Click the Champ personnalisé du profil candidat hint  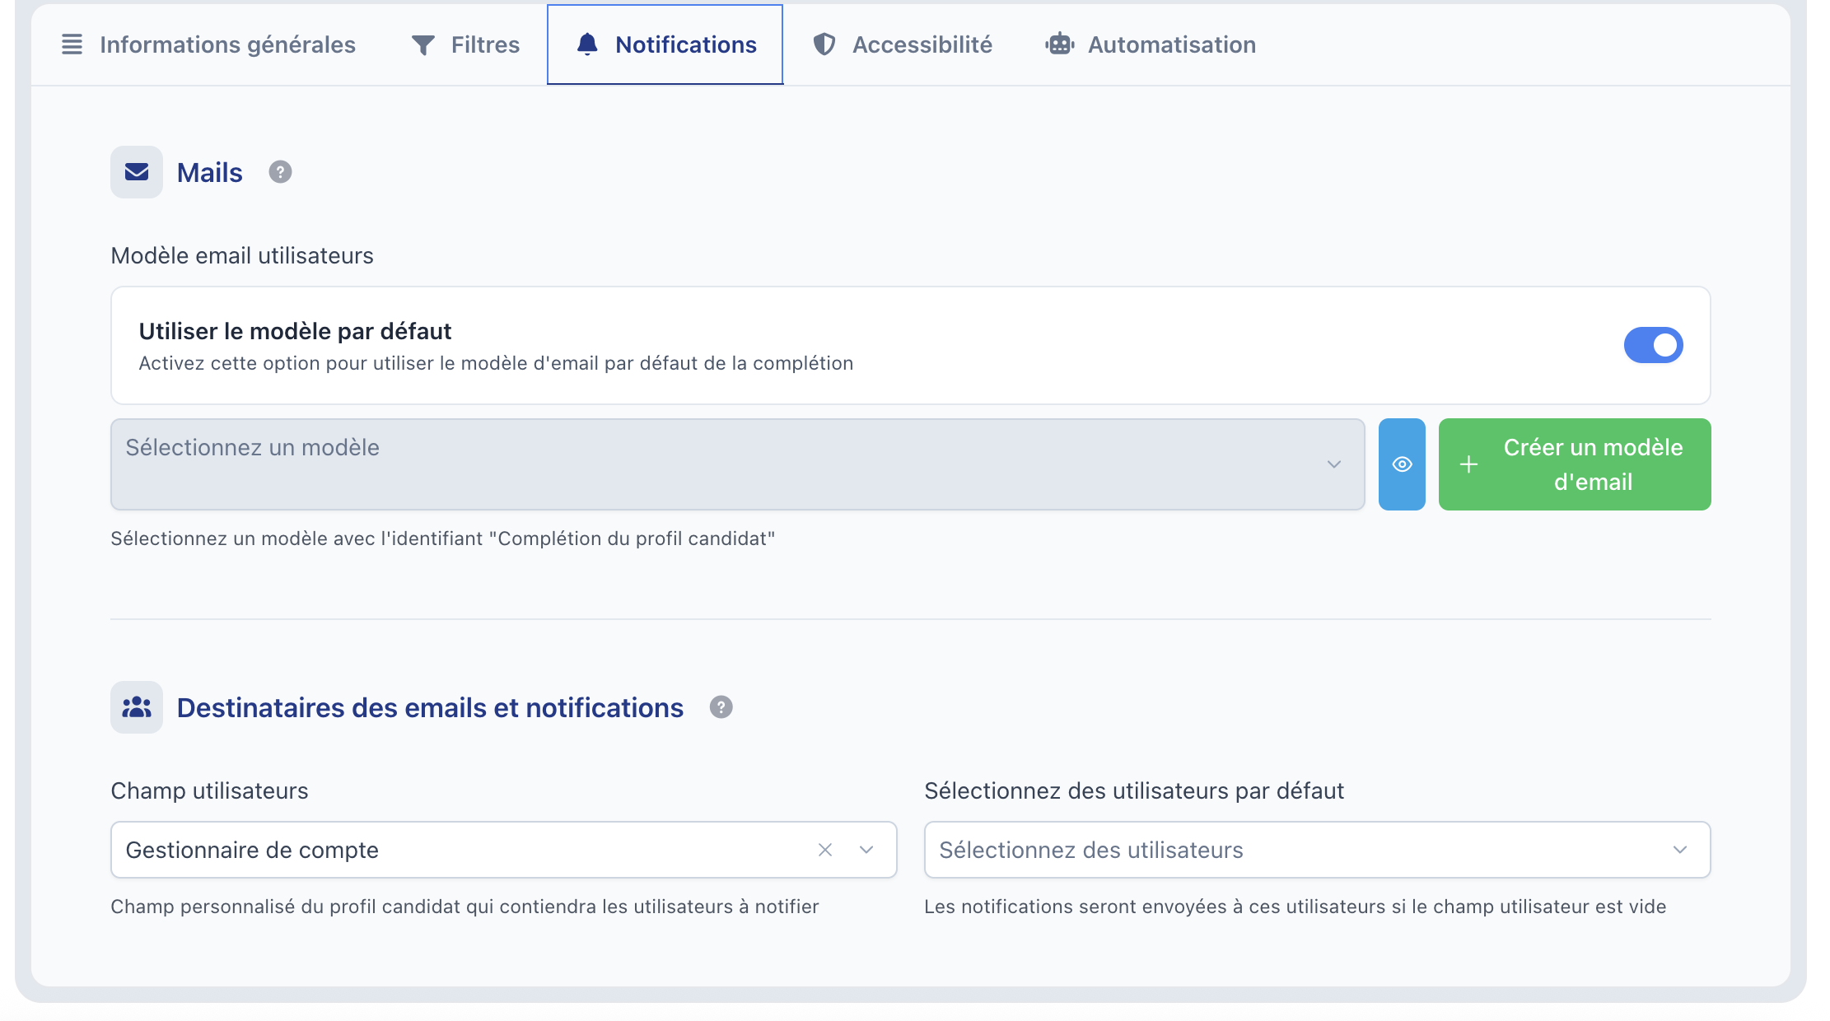pyautogui.click(x=465, y=907)
